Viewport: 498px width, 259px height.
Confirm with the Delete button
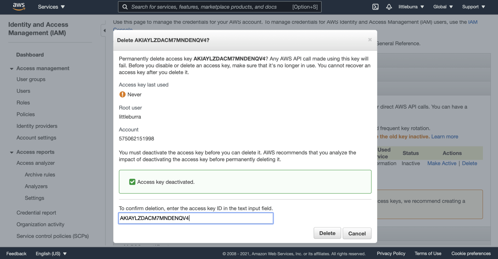pyautogui.click(x=327, y=233)
